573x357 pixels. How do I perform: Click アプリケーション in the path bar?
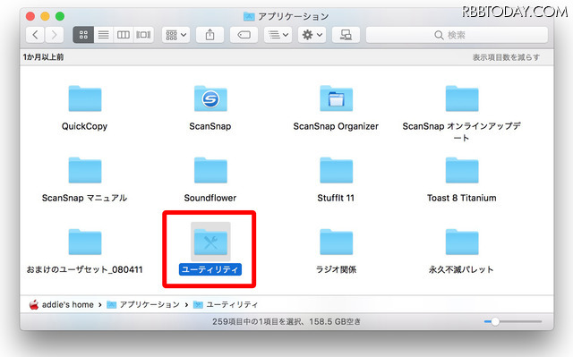pos(143,304)
